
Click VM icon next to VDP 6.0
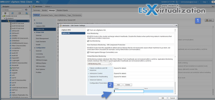pyautogui.click(x=10, y=90)
